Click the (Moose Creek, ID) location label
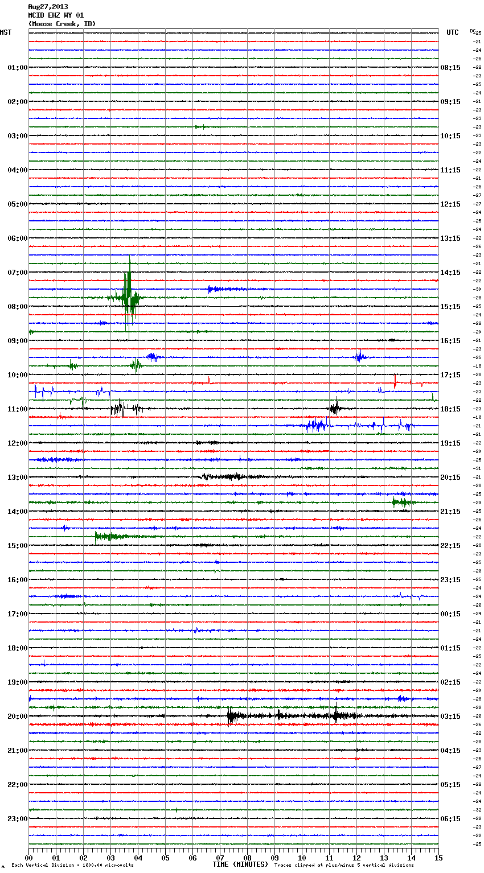The height and width of the screenshot is (873, 484). tap(62, 24)
